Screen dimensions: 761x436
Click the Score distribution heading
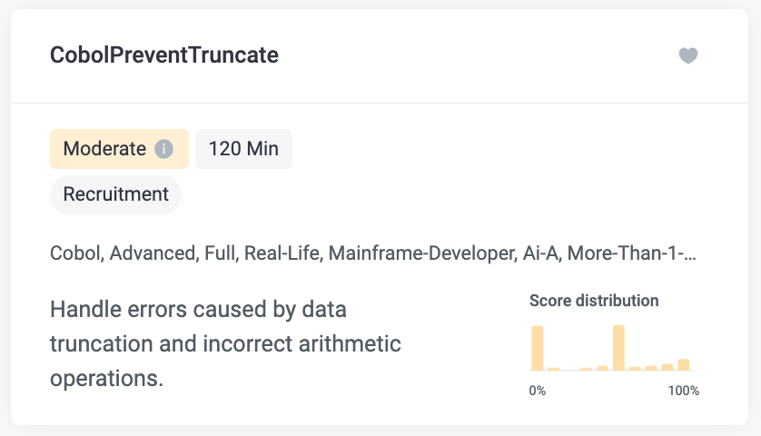[594, 301]
